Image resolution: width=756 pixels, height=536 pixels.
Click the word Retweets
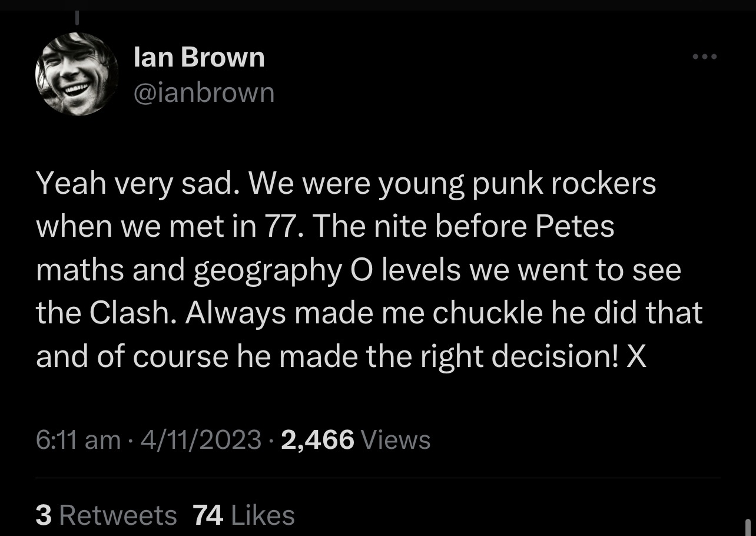(118, 515)
